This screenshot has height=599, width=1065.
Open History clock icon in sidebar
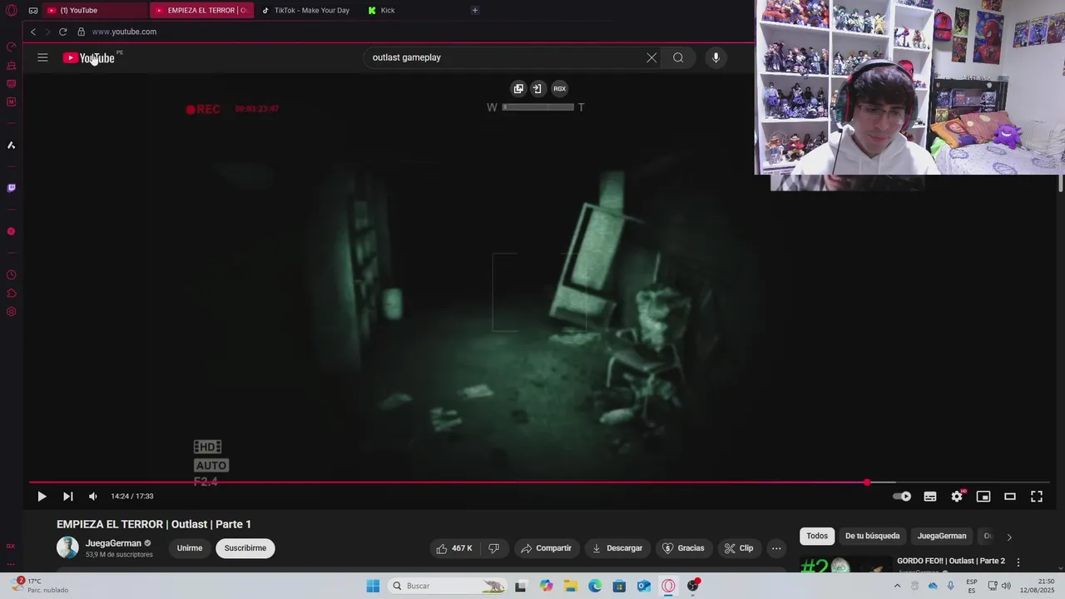tap(12, 275)
